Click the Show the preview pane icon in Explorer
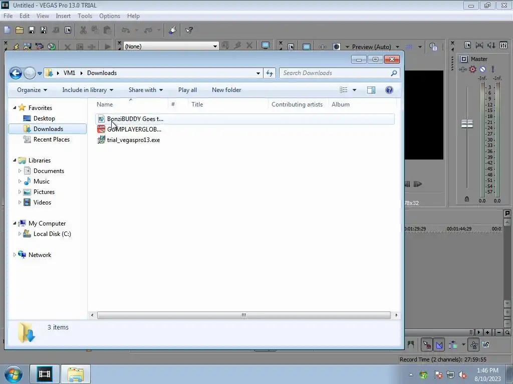Screen dimensions: 513x384 click(371, 90)
